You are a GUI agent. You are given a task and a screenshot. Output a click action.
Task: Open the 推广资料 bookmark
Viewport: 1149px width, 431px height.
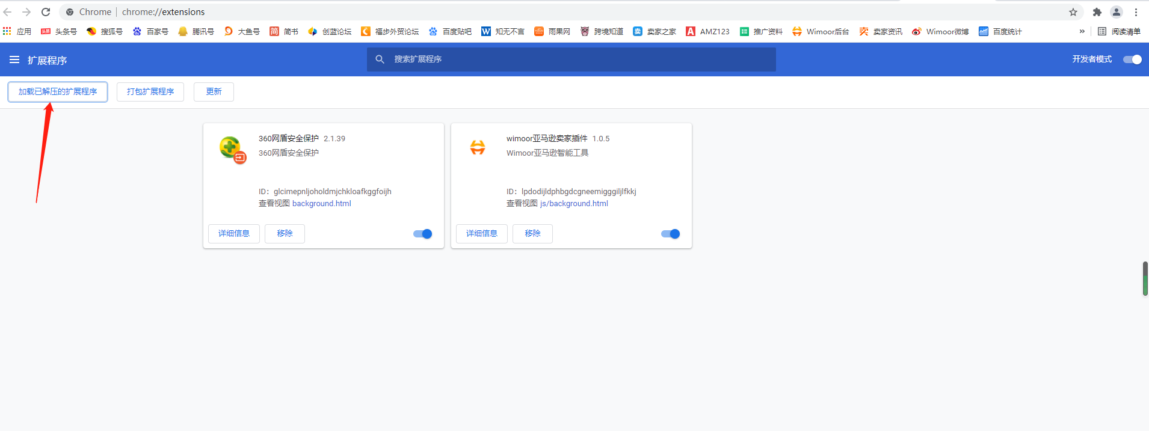[x=761, y=31]
